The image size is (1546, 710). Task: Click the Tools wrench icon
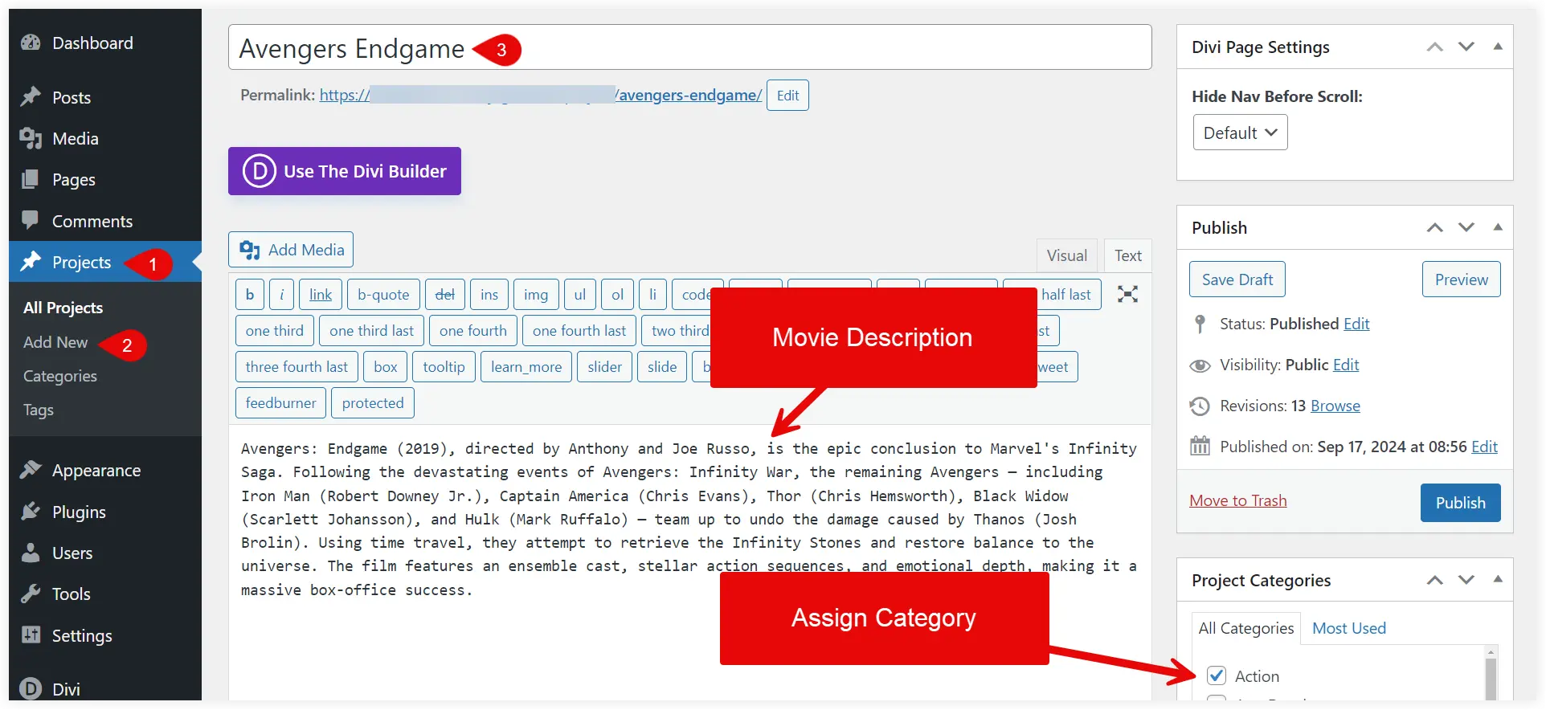tap(31, 594)
